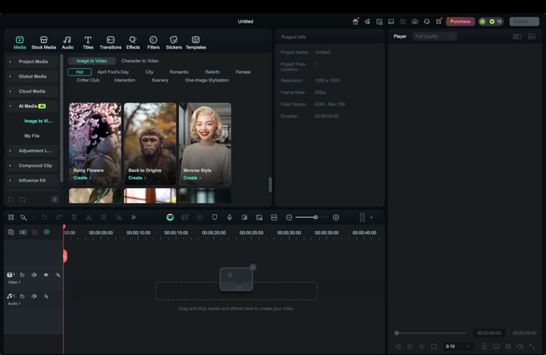
Task: Select the split scissors icon
Action: click(x=88, y=218)
